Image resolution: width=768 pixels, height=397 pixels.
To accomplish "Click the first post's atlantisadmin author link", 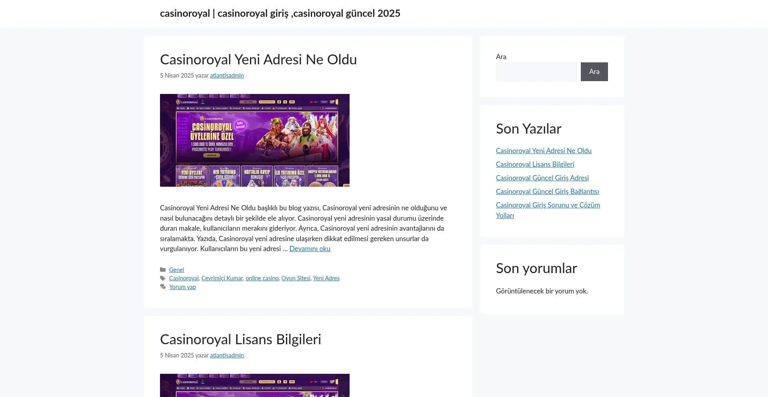I will 227,76.
